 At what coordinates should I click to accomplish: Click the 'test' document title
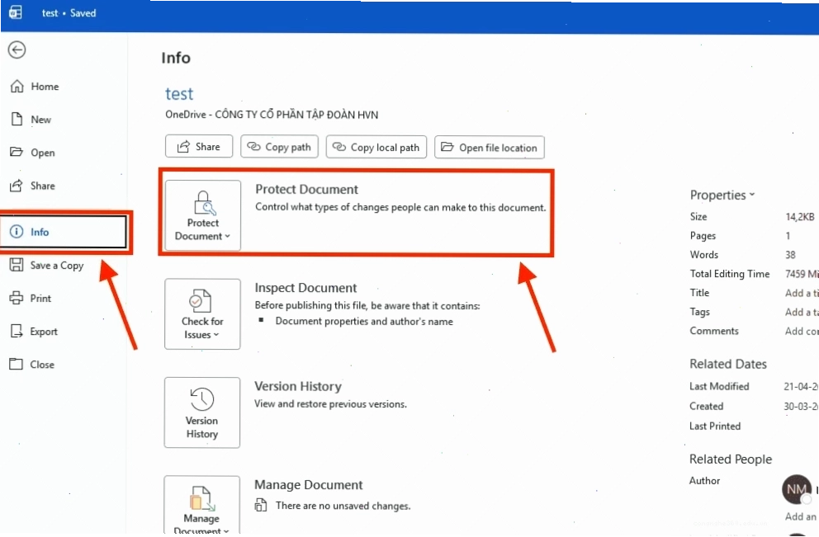(179, 93)
